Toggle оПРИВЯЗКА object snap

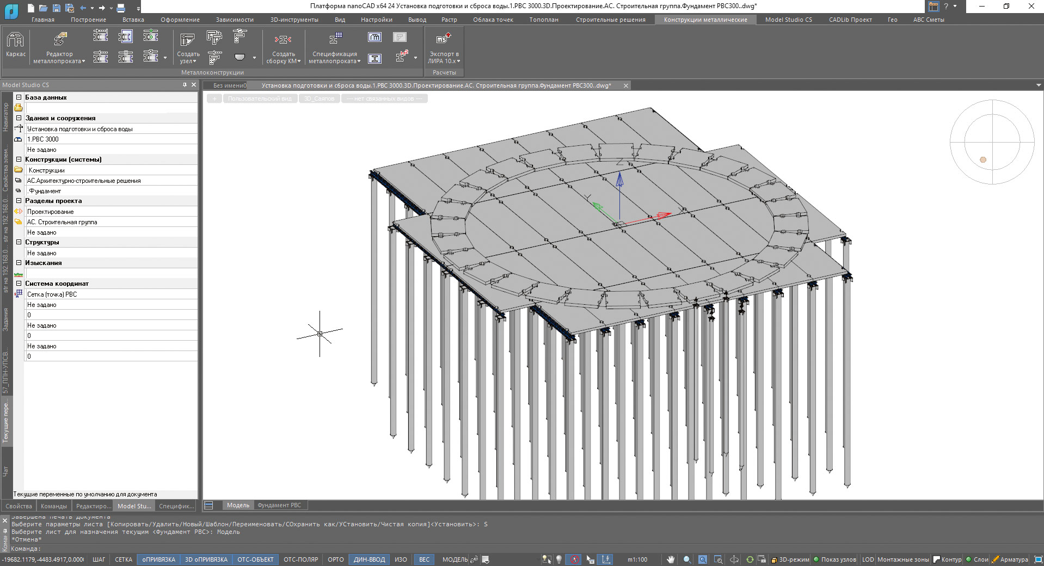pyautogui.click(x=158, y=559)
